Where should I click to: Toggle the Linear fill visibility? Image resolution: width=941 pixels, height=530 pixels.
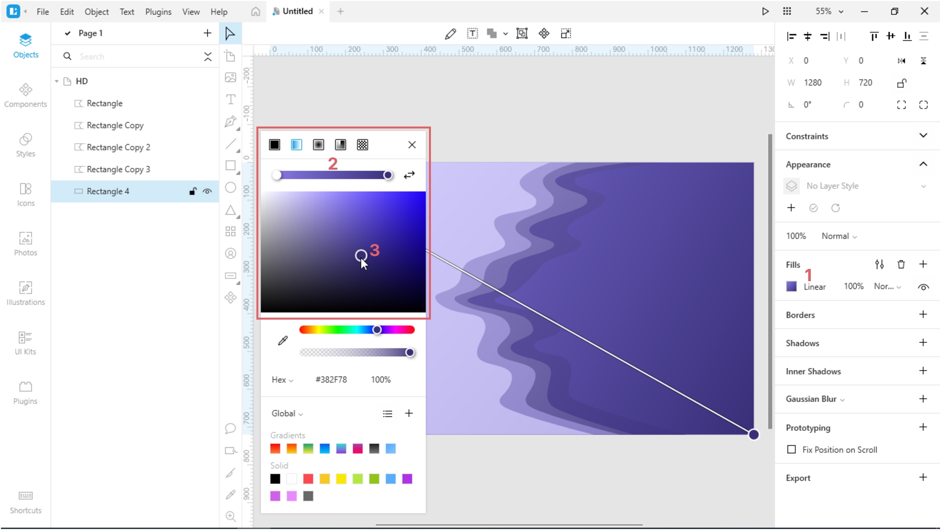coord(923,287)
